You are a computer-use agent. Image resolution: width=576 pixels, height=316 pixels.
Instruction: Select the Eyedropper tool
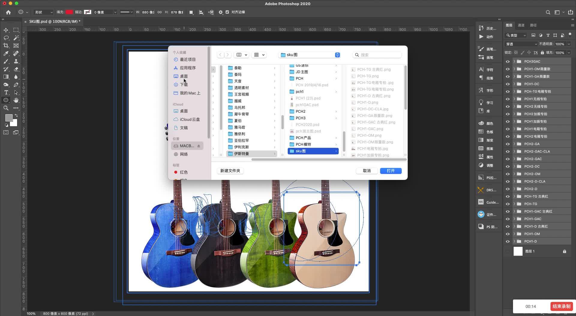tap(6, 53)
